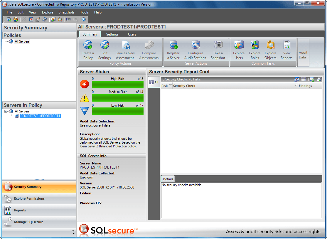Click the grayed-out delete X toolbar icon
This screenshot has width=327, height=239.
point(24,20)
